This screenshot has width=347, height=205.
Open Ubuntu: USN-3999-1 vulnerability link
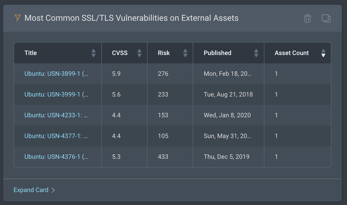point(56,94)
